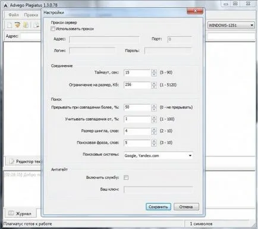
Task: Click the Сохранить button
Action: [x=158, y=207]
